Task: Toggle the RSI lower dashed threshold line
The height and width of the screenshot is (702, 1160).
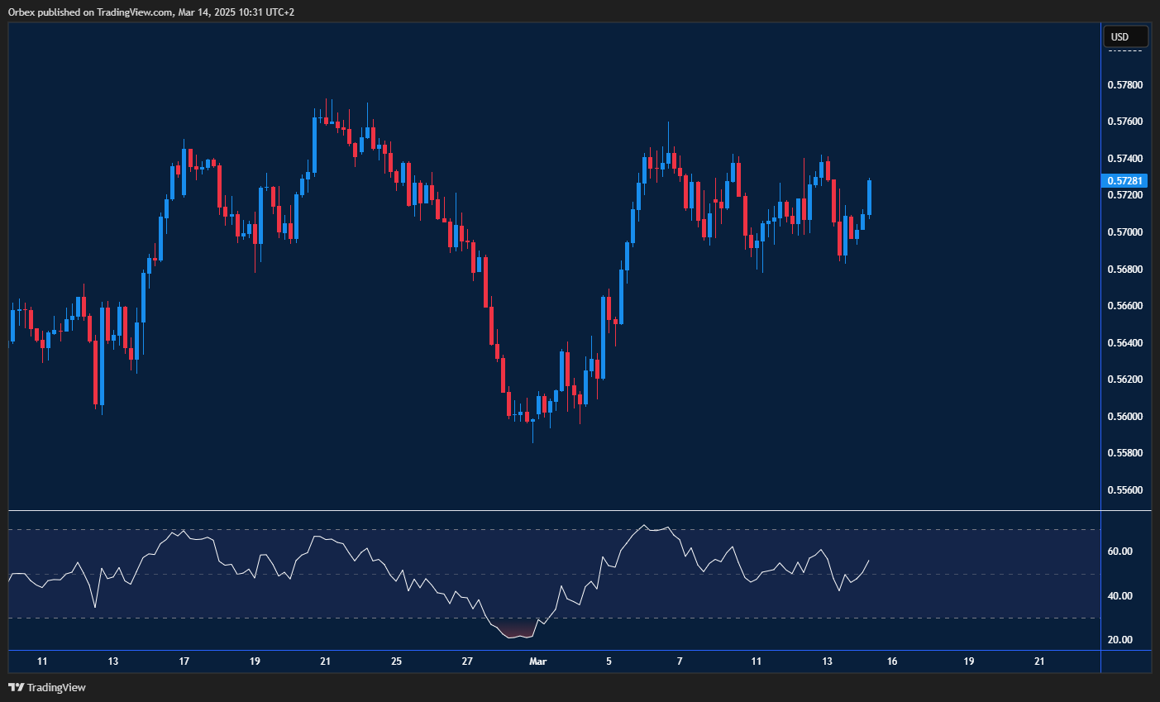Action: click(x=546, y=616)
